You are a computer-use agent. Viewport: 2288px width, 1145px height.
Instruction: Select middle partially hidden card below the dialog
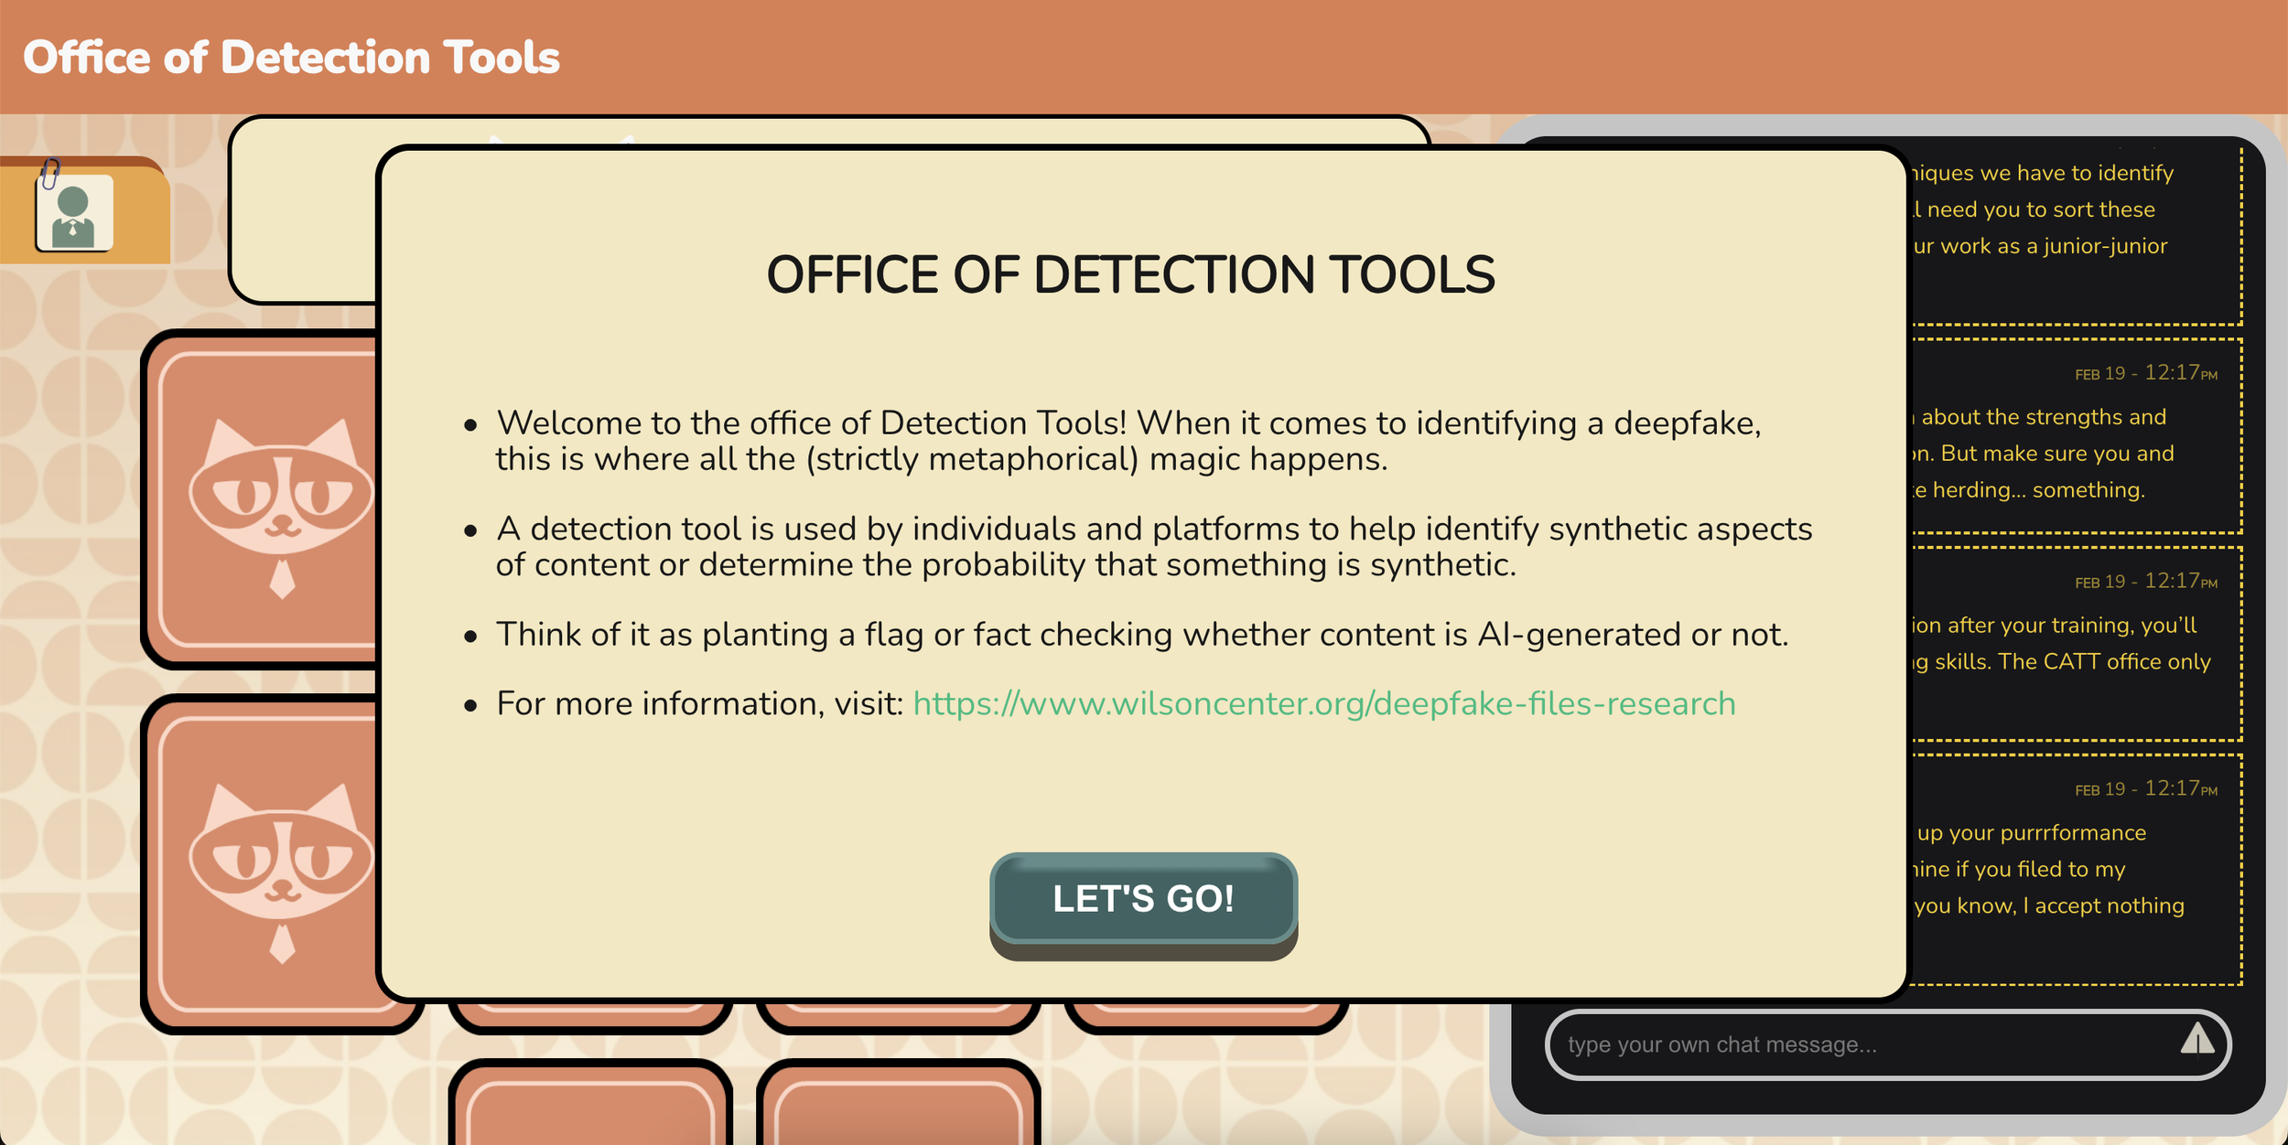899,1015
